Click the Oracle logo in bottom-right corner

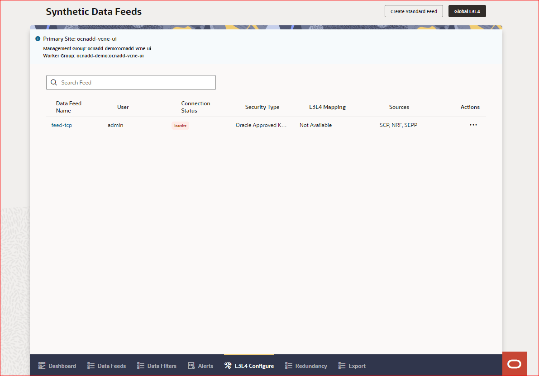[514, 363]
